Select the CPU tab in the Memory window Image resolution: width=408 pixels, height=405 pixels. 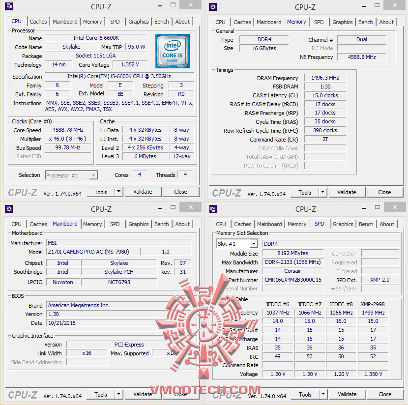click(x=220, y=22)
